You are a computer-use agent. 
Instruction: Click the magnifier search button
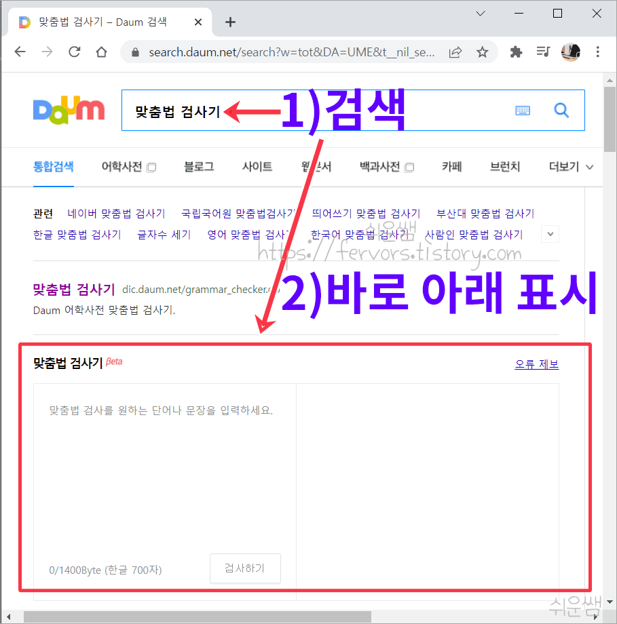[561, 111]
